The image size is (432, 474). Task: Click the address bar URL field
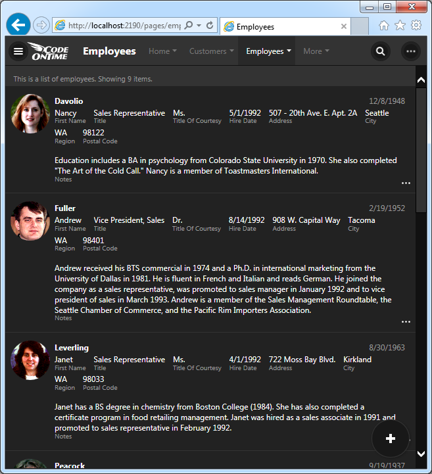pyautogui.click(x=124, y=26)
